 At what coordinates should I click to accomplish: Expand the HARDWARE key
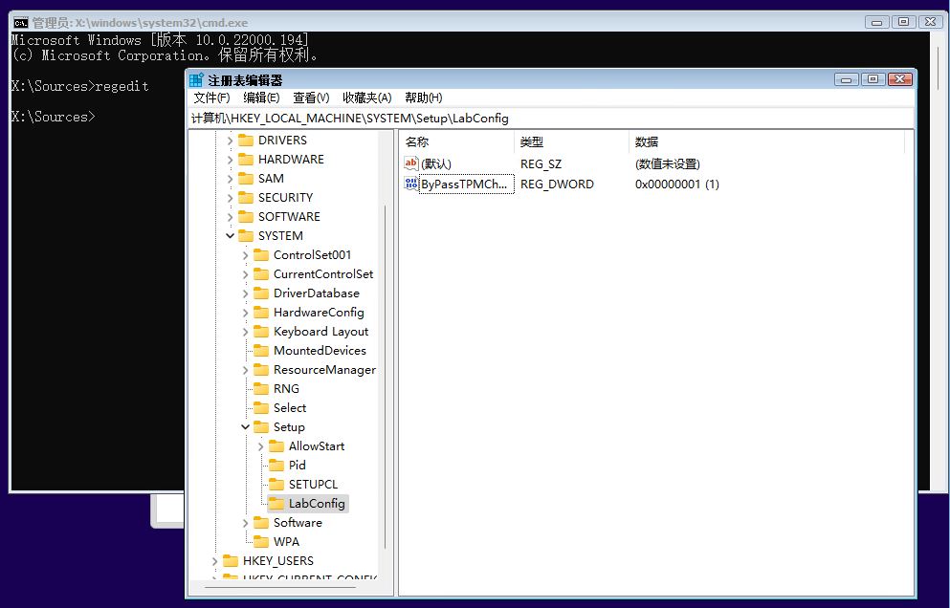click(230, 160)
